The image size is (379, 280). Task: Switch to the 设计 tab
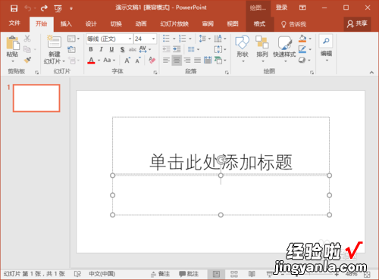point(91,24)
